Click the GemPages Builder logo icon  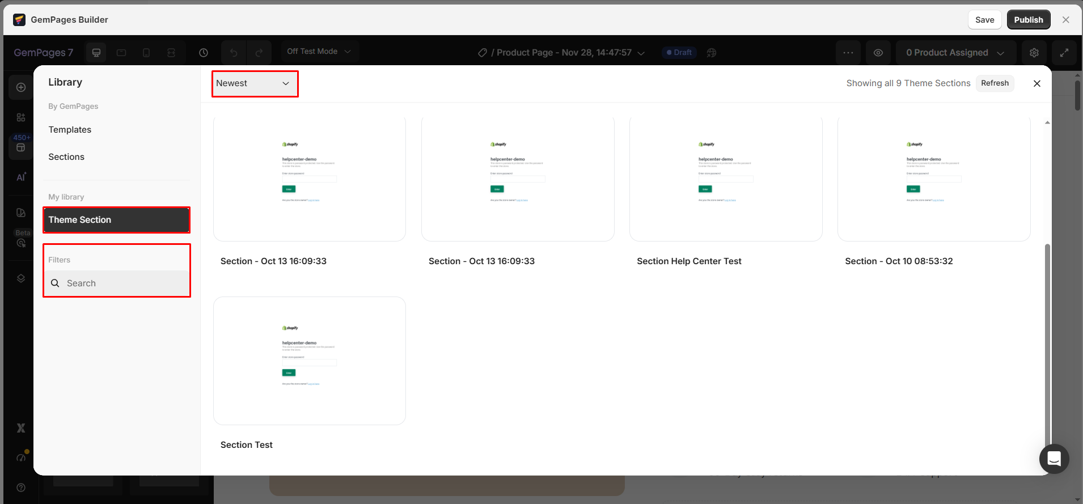(x=19, y=20)
